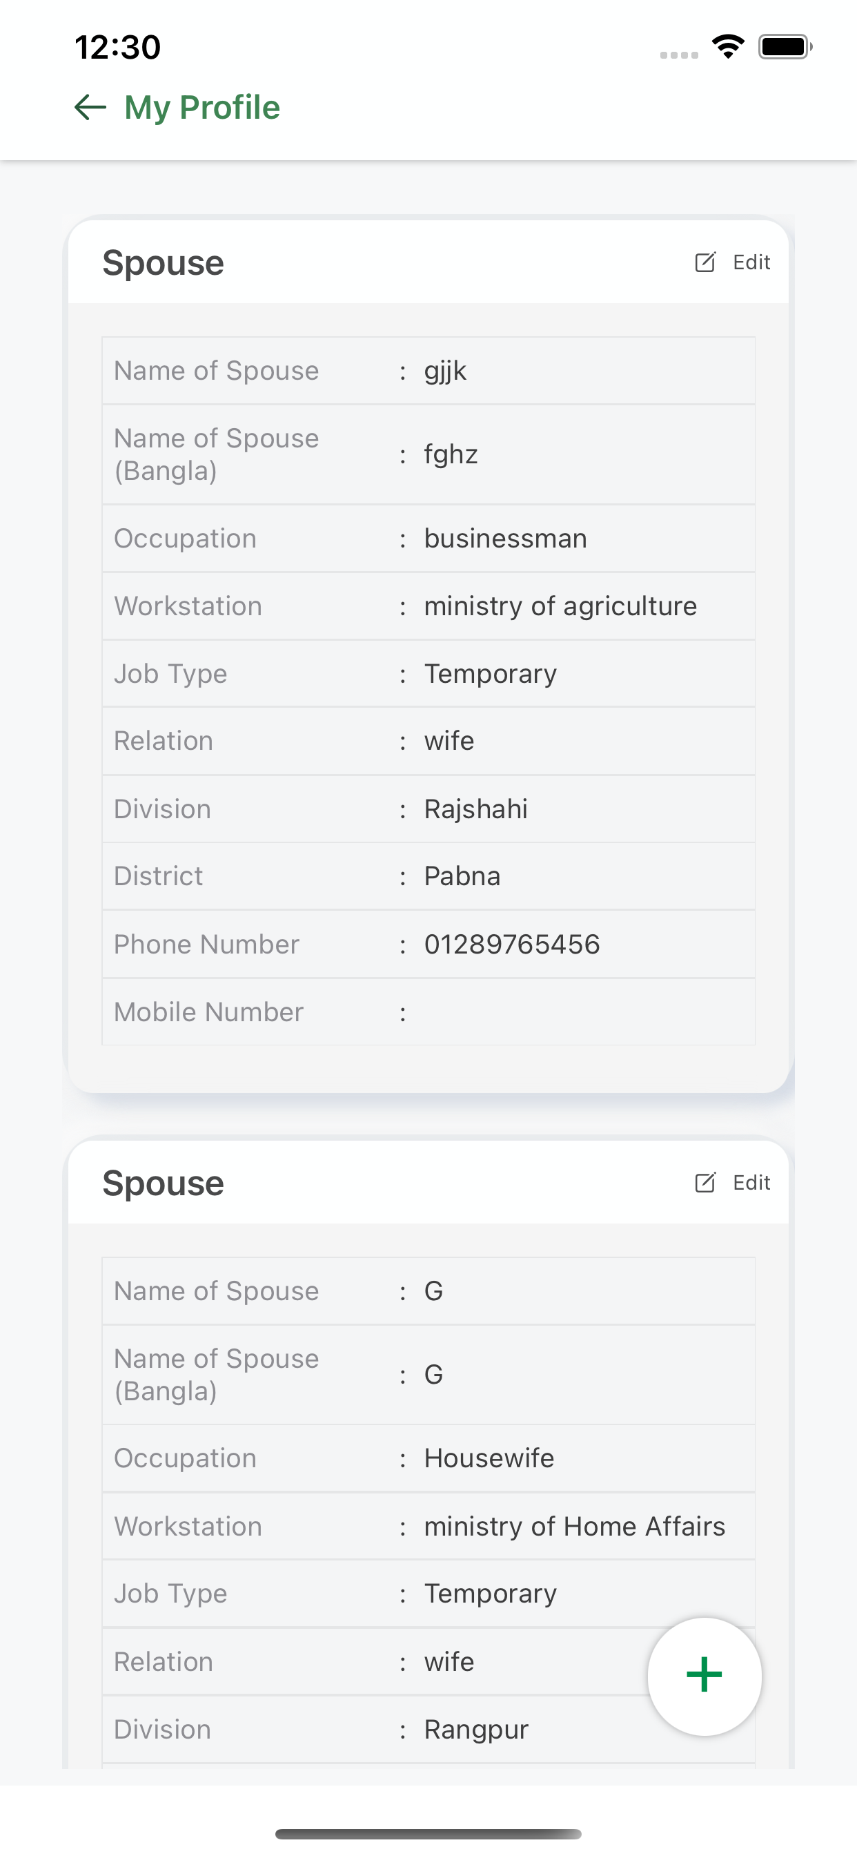Go back using the arrow icon
Screen dimensions: 857x1856
(x=90, y=107)
